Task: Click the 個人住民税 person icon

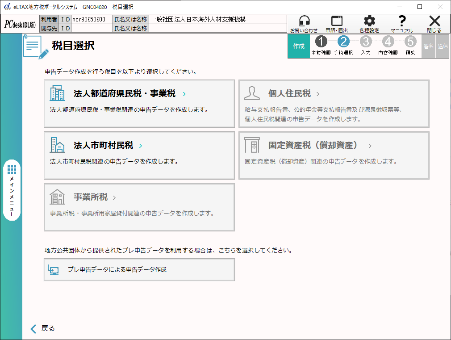Action: [252, 93]
